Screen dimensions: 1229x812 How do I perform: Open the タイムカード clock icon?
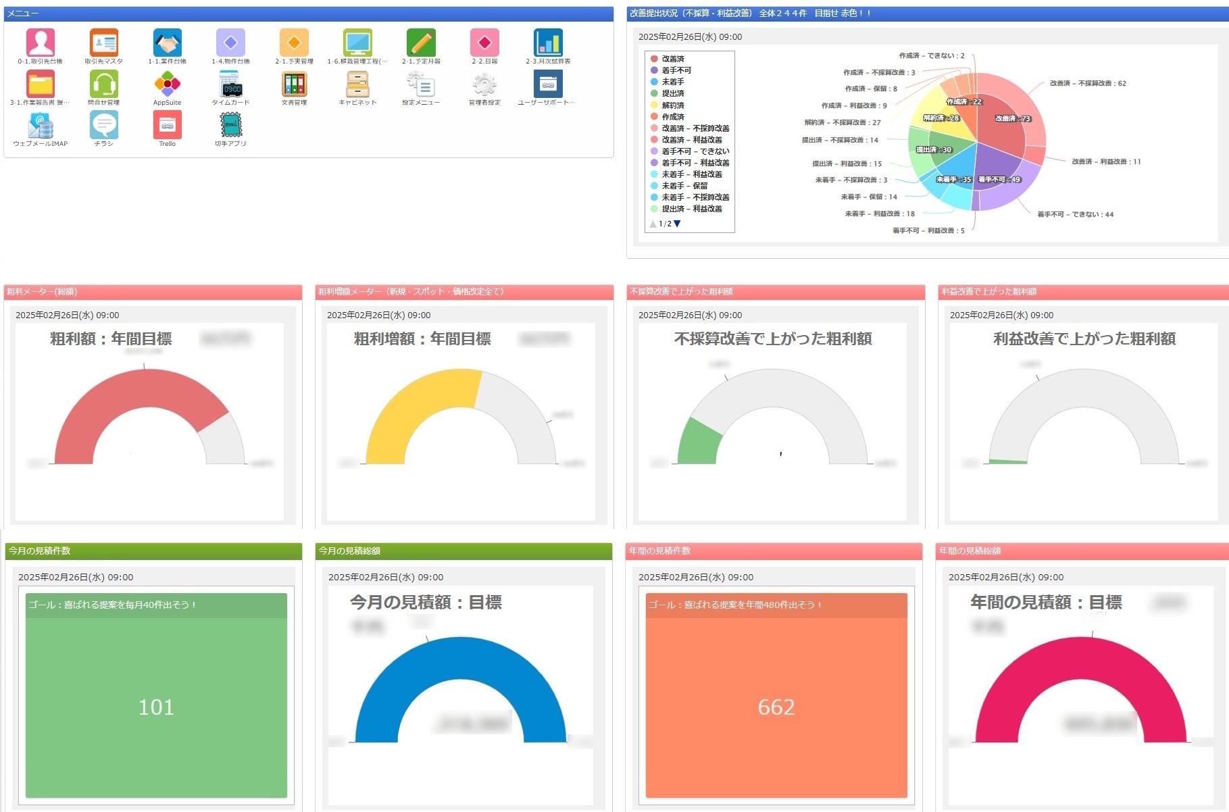pyautogui.click(x=230, y=85)
